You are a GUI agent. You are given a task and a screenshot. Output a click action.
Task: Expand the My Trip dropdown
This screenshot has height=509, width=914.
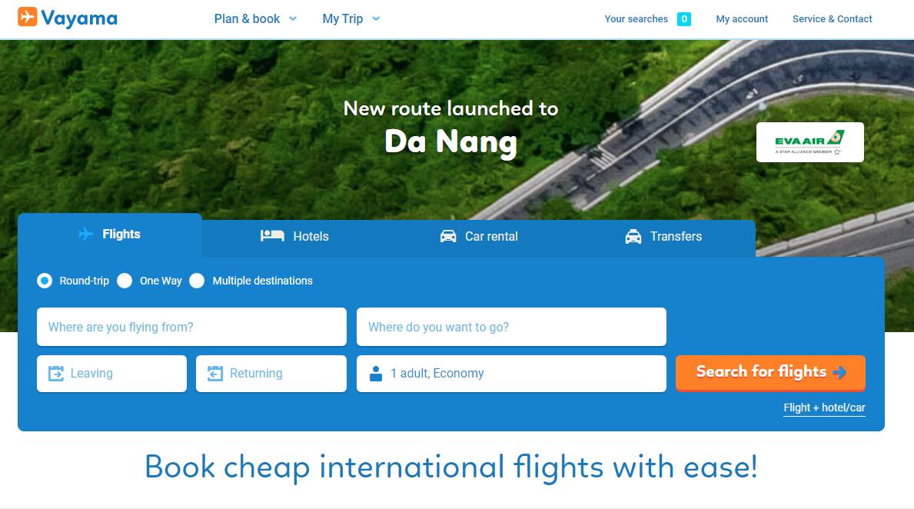pyautogui.click(x=351, y=18)
